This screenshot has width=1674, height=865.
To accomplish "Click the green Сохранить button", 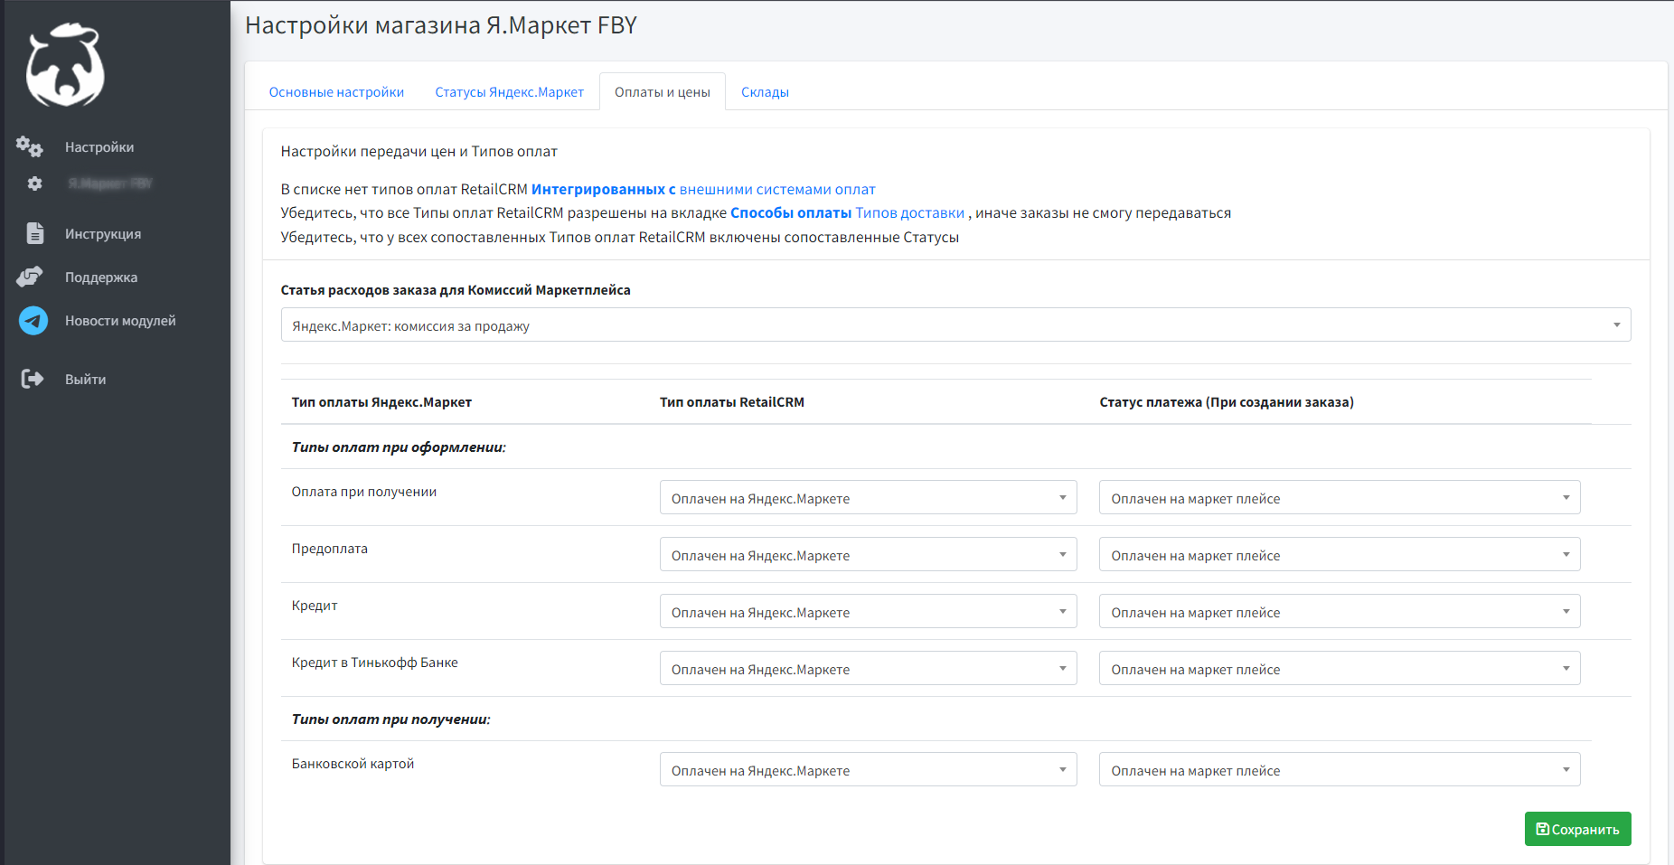I will (1577, 829).
